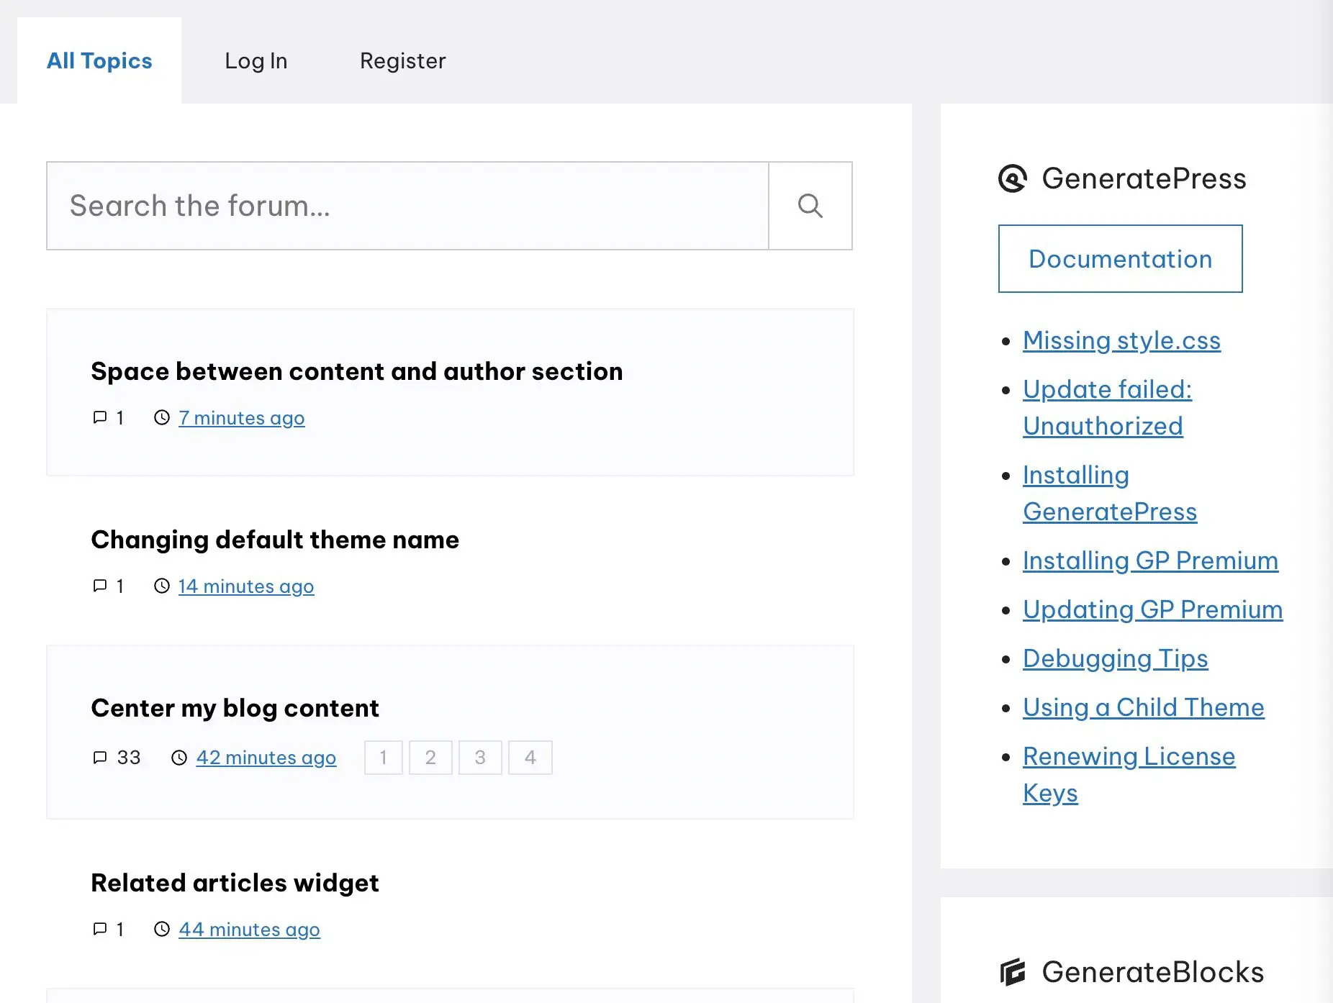This screenshot has width=1333, height=1003.
Task: Click clock icon beside 44 minutes ago
Action: point(162,930)
